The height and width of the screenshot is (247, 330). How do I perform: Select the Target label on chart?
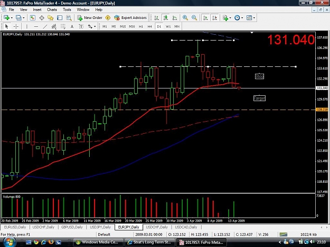coord(259,98)
